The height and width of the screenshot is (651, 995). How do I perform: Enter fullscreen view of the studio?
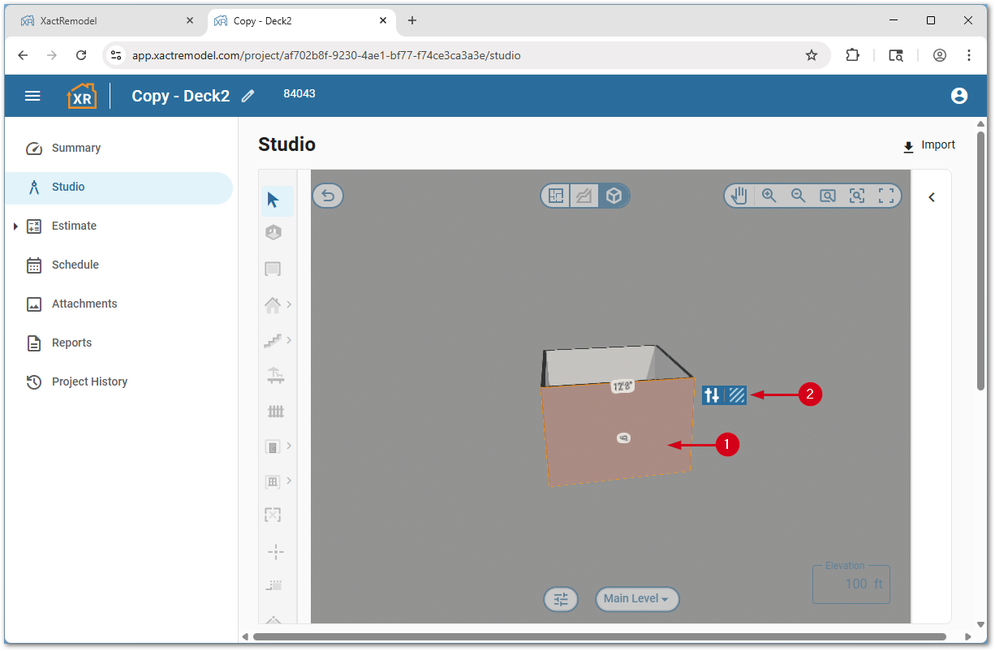[886, 196]
